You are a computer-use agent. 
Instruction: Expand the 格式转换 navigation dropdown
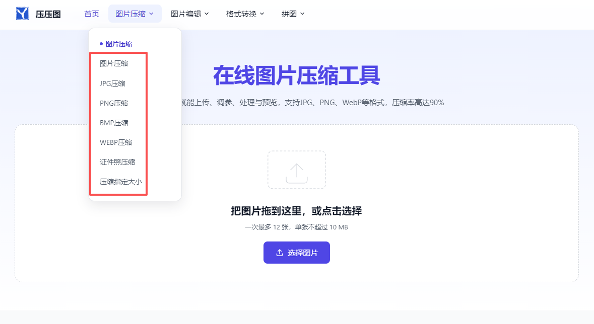[245, 14]
